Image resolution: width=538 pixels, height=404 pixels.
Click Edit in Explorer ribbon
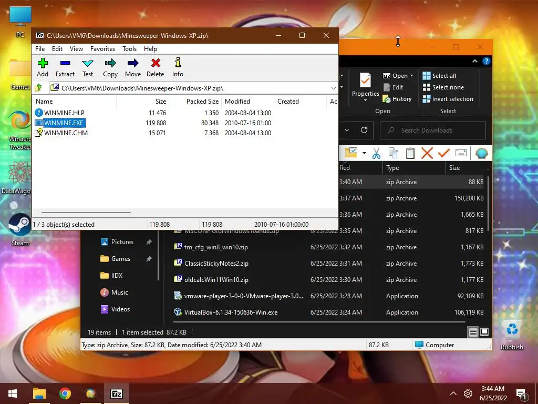[393, 87]
